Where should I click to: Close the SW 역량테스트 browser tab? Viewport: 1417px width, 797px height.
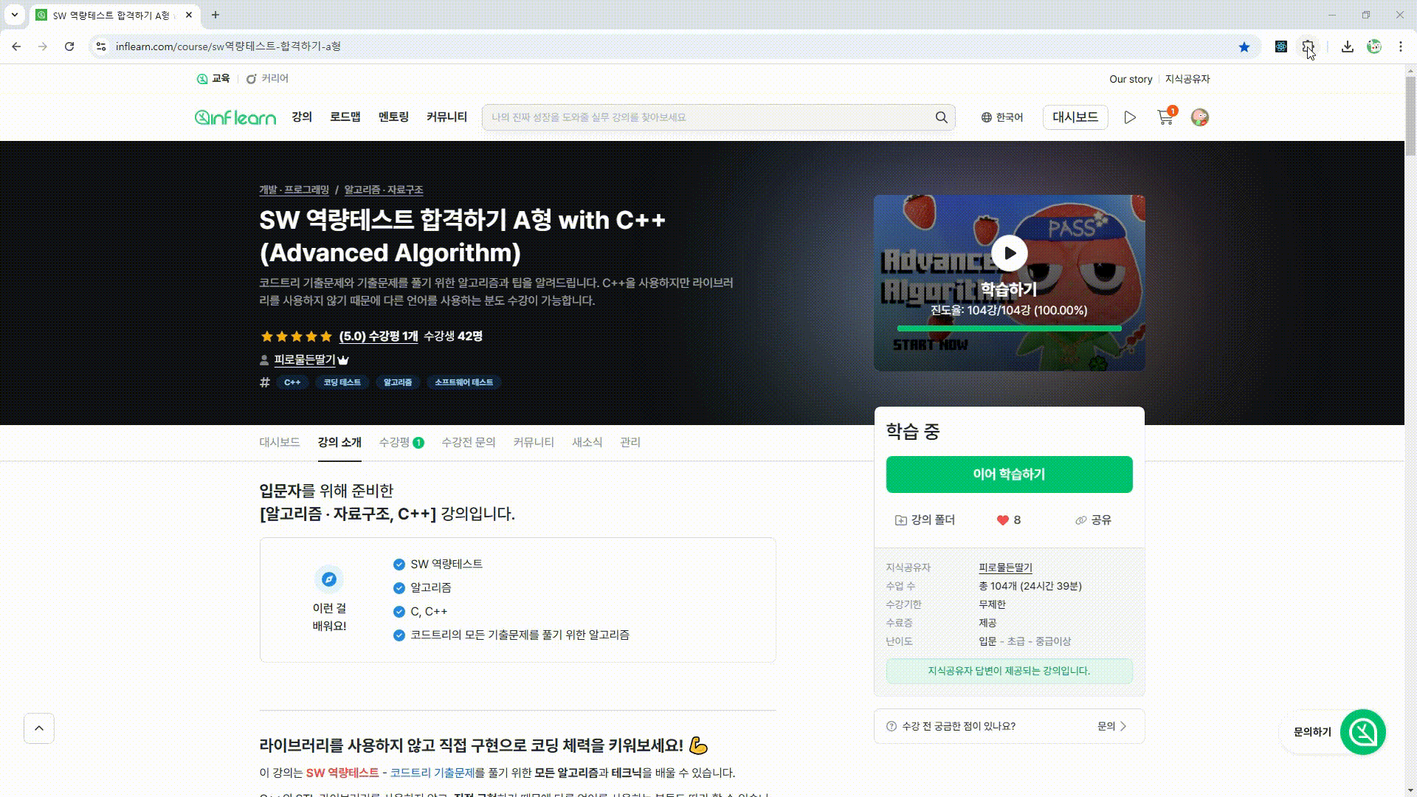point(189,15)
